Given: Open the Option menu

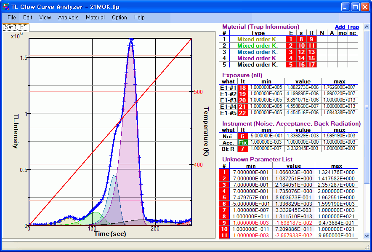Looking at the screenshot, I should 119,17.
